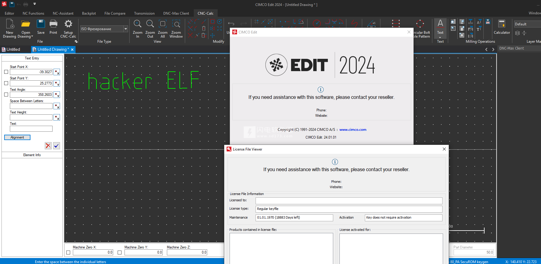The width and height of the screenshot is (541, 264).
Task: Click the circle by center and radius tool
Action: pos(316,23)
